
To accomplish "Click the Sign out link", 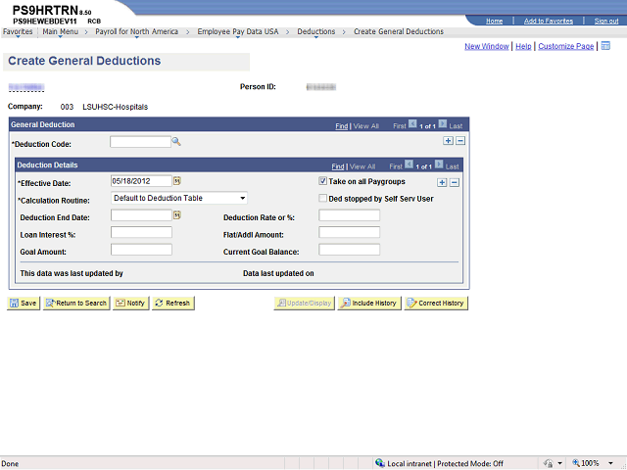I will (606, 22).
